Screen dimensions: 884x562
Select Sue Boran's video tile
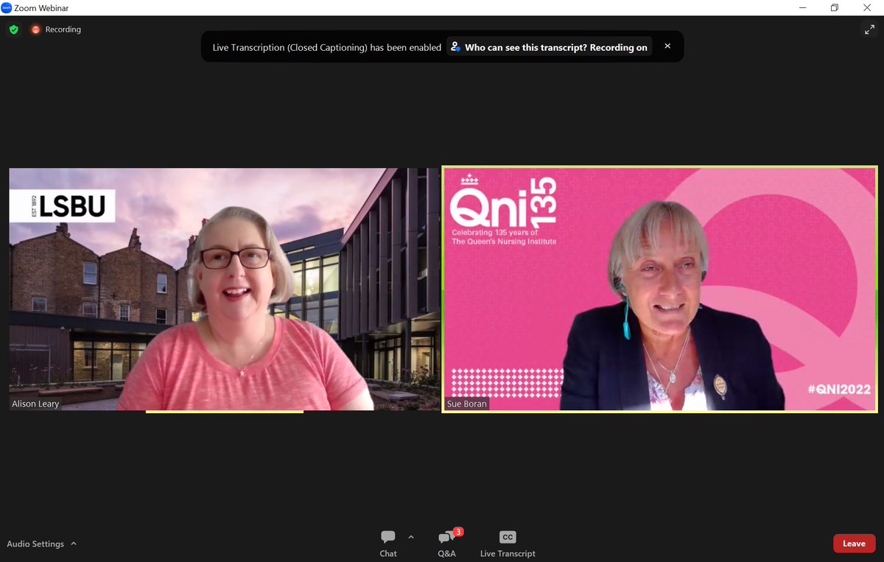(659, 289)
